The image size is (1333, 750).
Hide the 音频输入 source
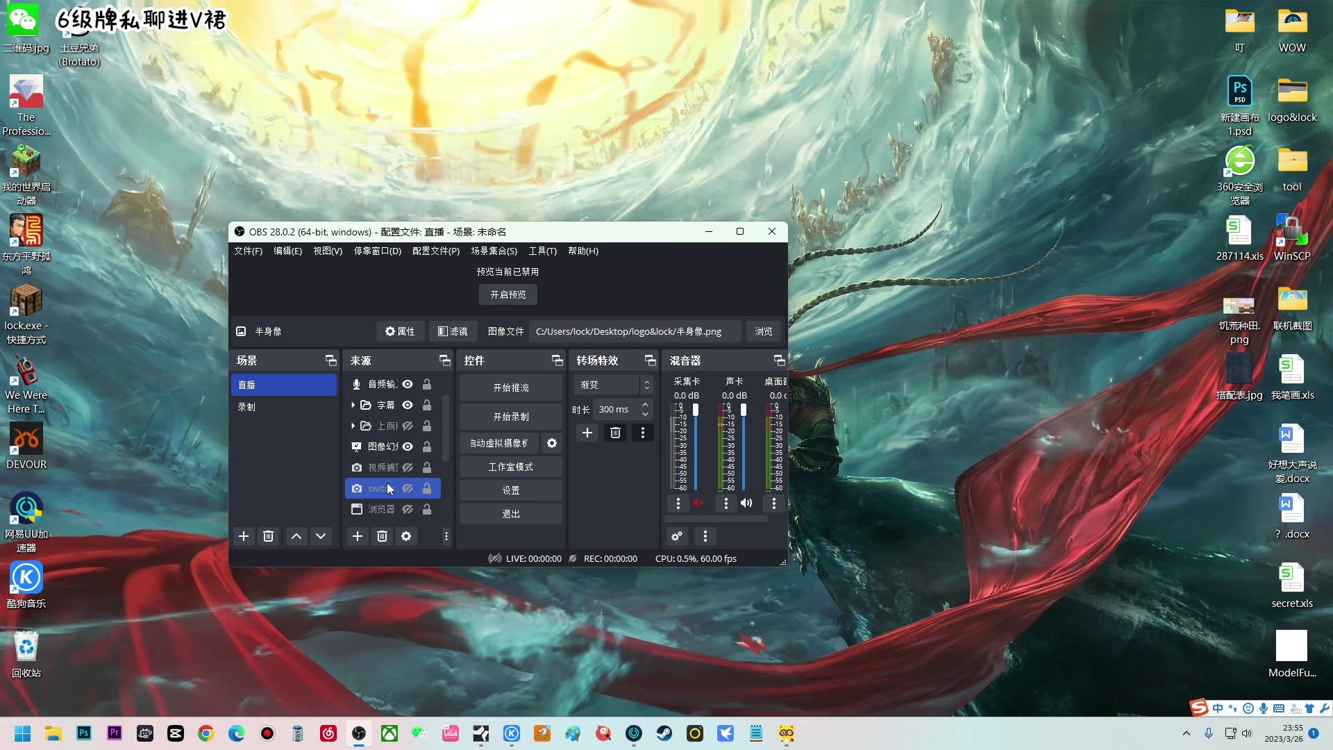pyautogui.click(x=408, y=384)
